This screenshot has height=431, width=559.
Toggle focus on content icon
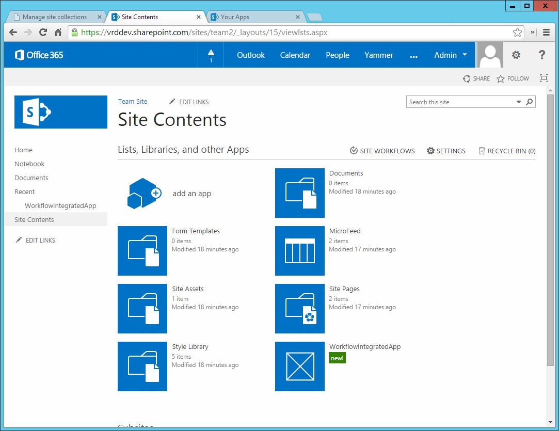click(544, 78)
